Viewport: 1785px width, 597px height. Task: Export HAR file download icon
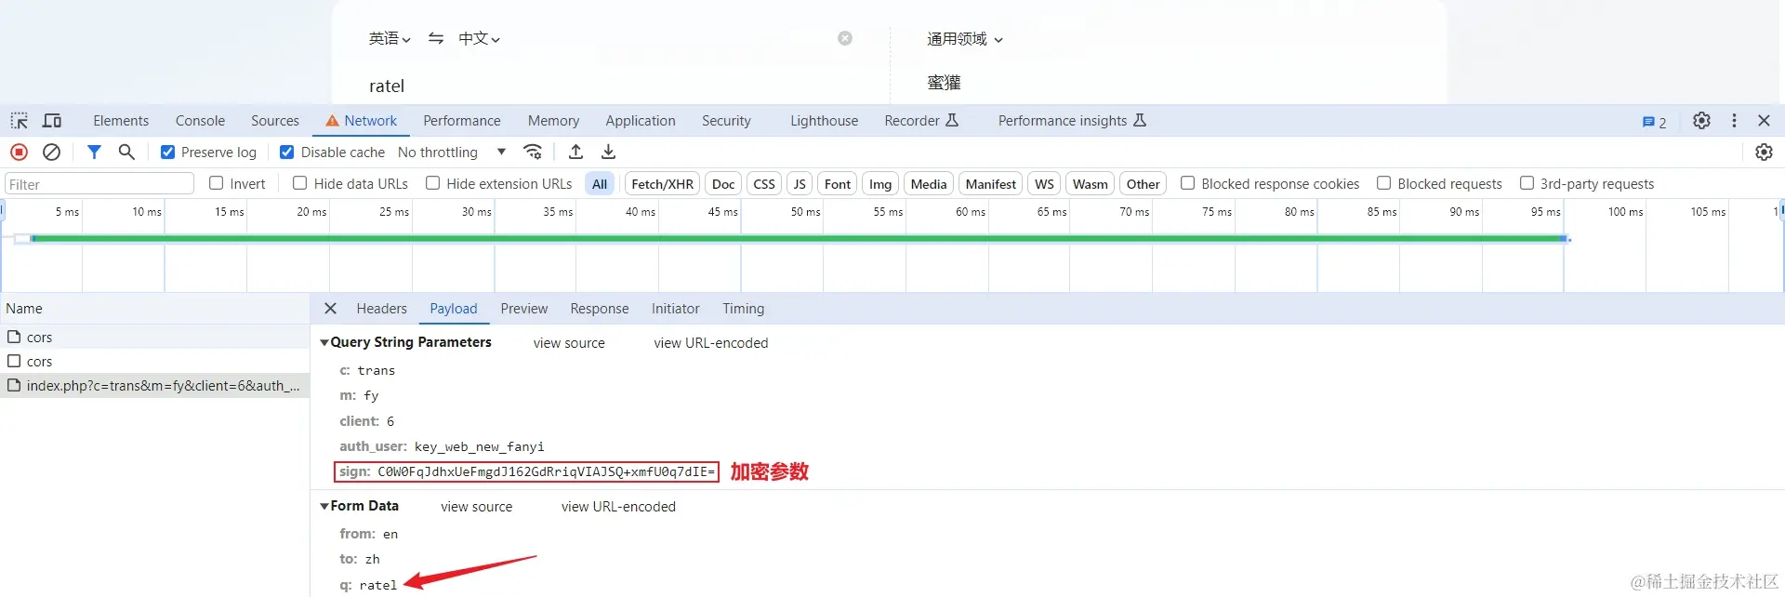point(608,152)
